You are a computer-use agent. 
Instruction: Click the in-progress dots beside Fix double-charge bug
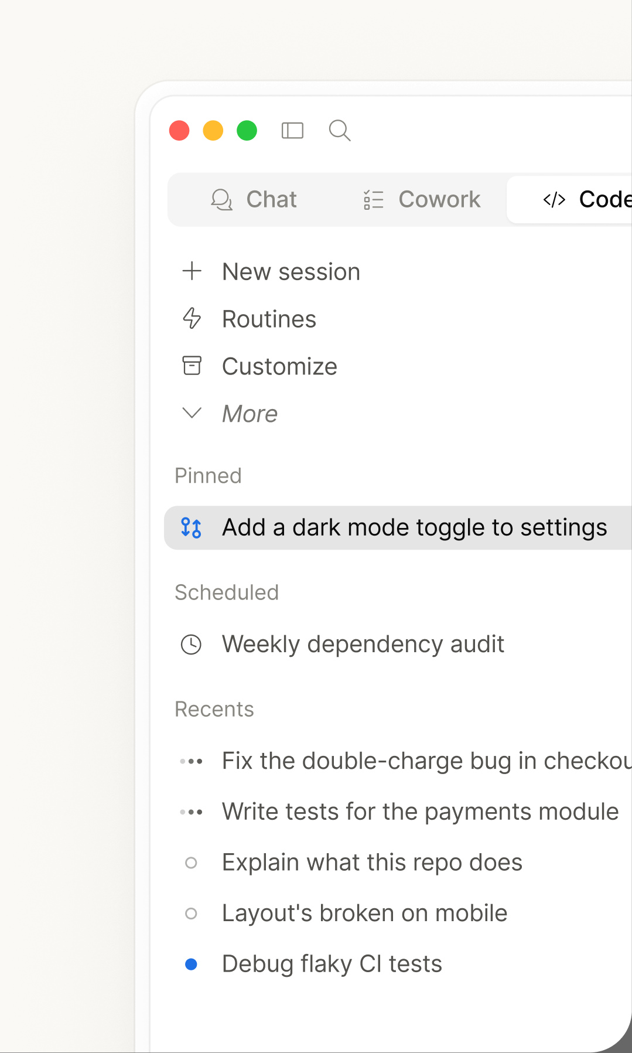pos(191,761)
